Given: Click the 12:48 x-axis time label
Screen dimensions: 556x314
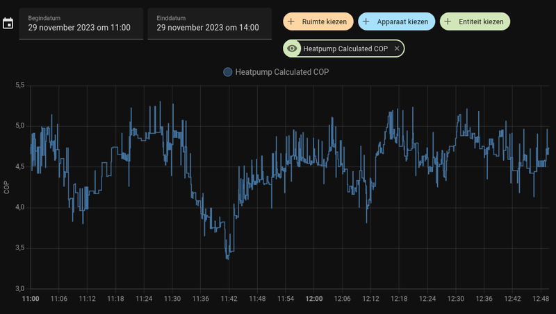Looking at the screenshot, I should pos(541,299).
